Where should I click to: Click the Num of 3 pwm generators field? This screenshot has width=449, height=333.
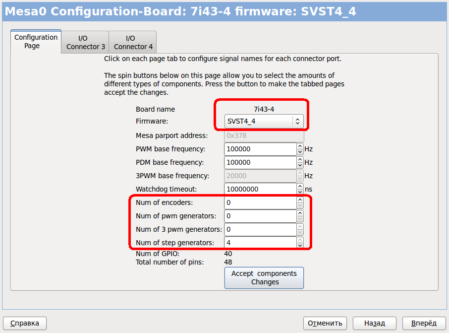(260, 229)
